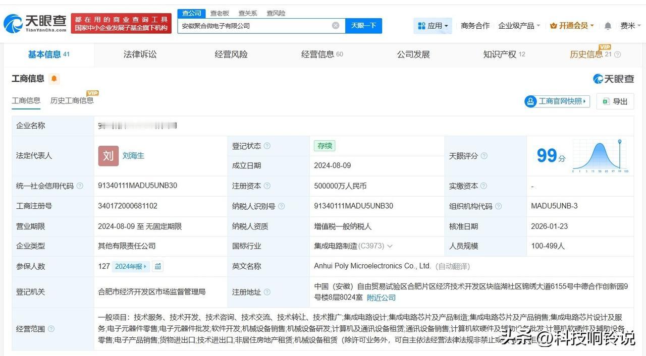The height and width of the screenshot is (356, 646).
Task: Click the red 刘 avatar tile
Action: 109,156
